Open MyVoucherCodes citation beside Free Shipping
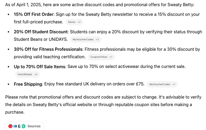206x130 pixels. click(160, 84)
